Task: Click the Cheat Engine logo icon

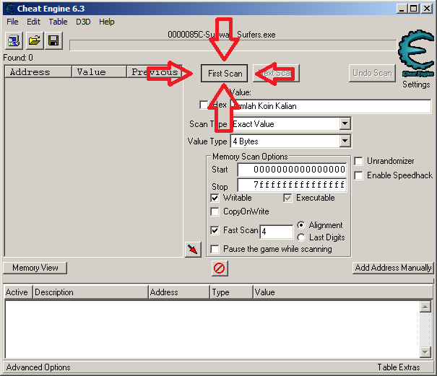Action: 416,53
